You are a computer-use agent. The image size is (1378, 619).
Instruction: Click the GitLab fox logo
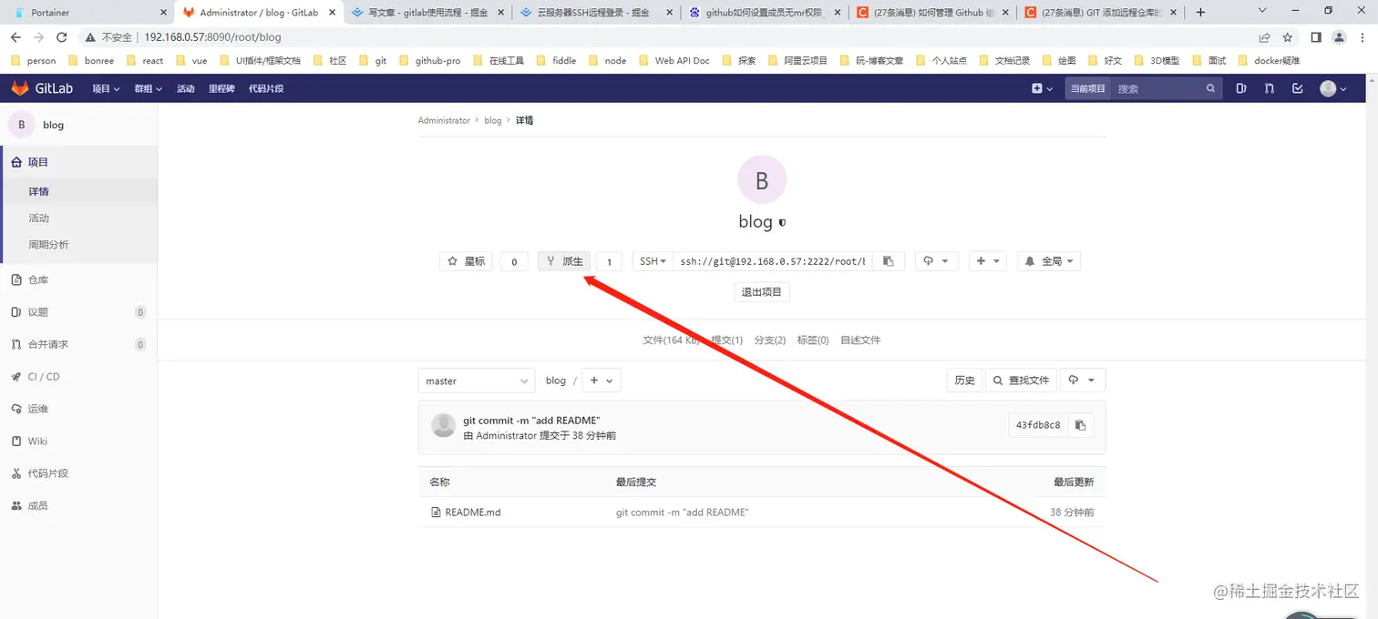point(20,88)
